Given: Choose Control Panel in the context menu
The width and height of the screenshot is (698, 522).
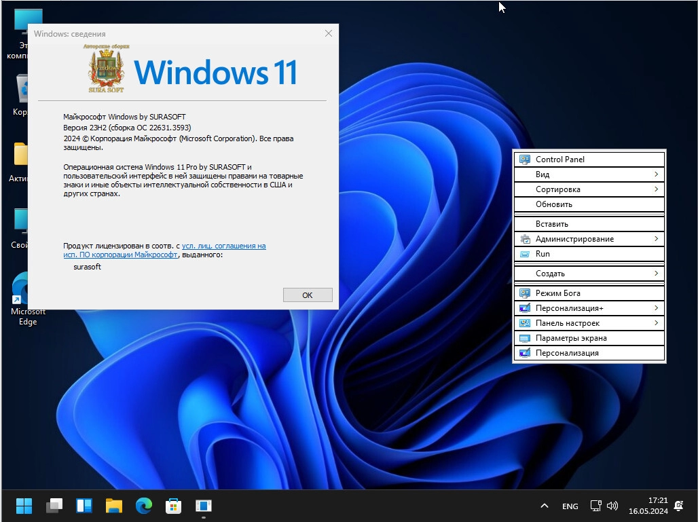Looking at the screenshot, I should click(589, 160).
